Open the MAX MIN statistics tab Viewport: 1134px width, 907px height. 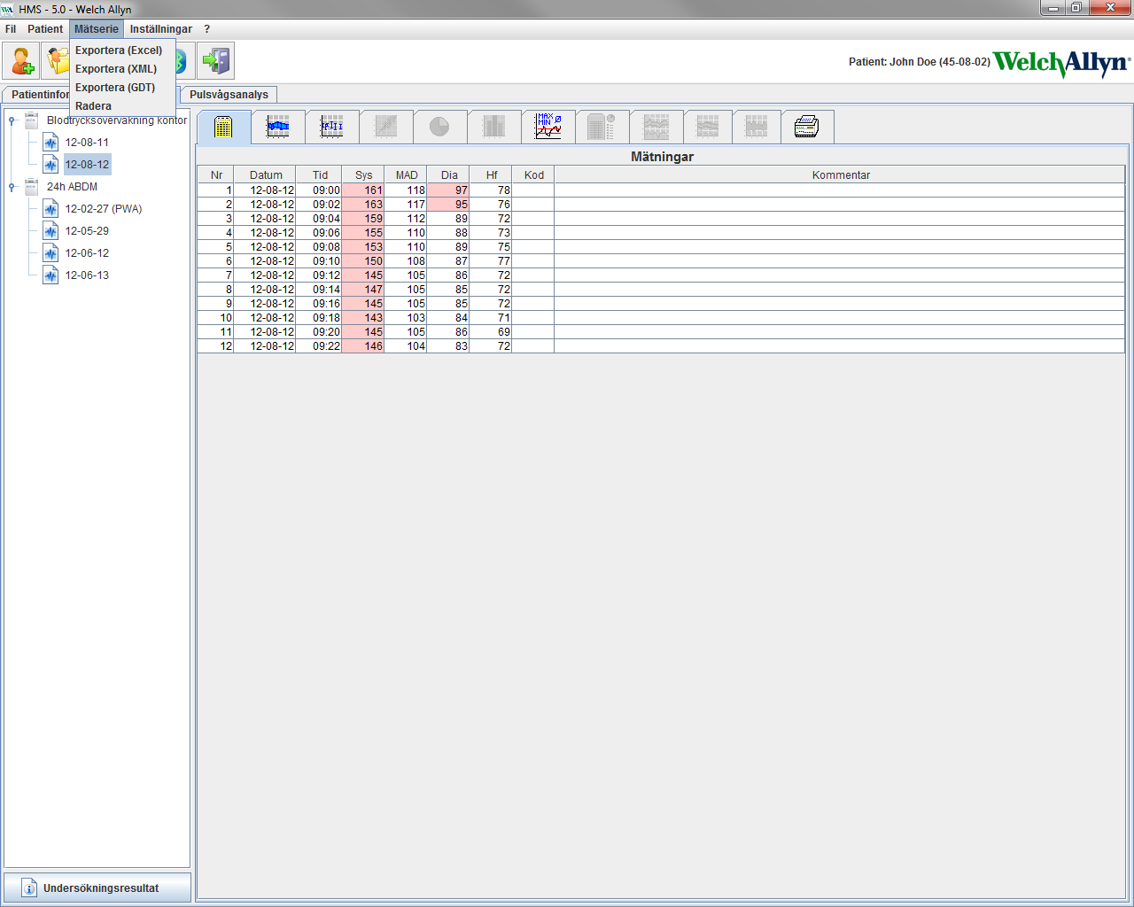tap(548, 127)
